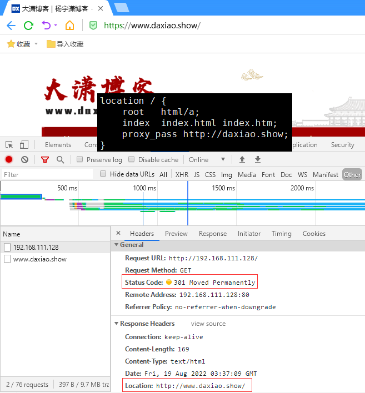Clear the network log

coord(24,159)
